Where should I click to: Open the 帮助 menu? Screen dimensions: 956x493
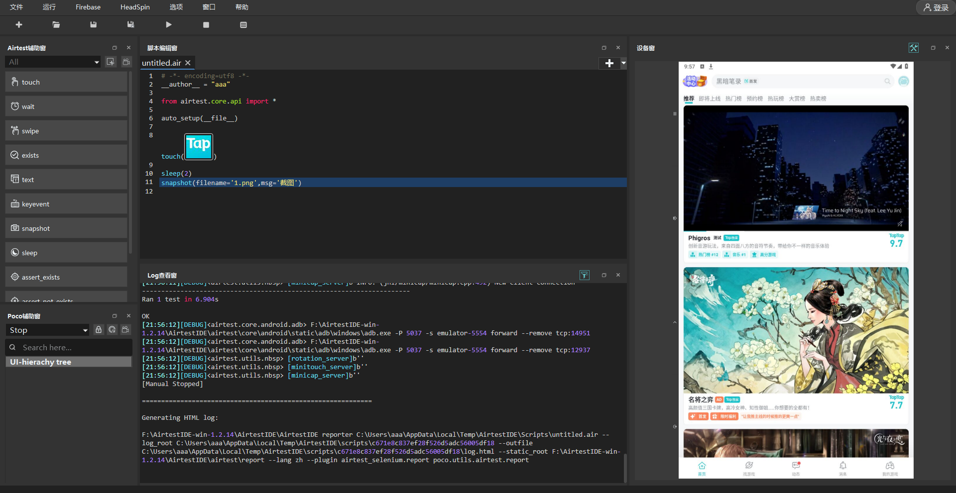click(242, 7)
